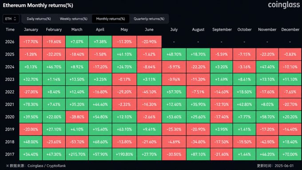The height and width of the screenshot is (170, 302).
Task: Switch to Daily returns(%) tab
Action: [39, 19]
